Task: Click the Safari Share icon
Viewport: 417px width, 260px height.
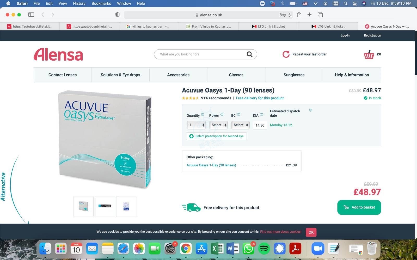Action: [x=299, y=15]
